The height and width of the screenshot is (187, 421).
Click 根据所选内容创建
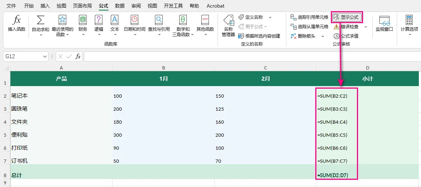[x=259, y=36]
